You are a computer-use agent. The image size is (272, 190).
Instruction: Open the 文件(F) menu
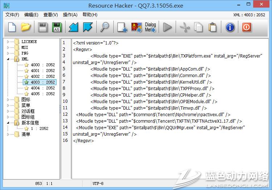(x=12, y=15)
